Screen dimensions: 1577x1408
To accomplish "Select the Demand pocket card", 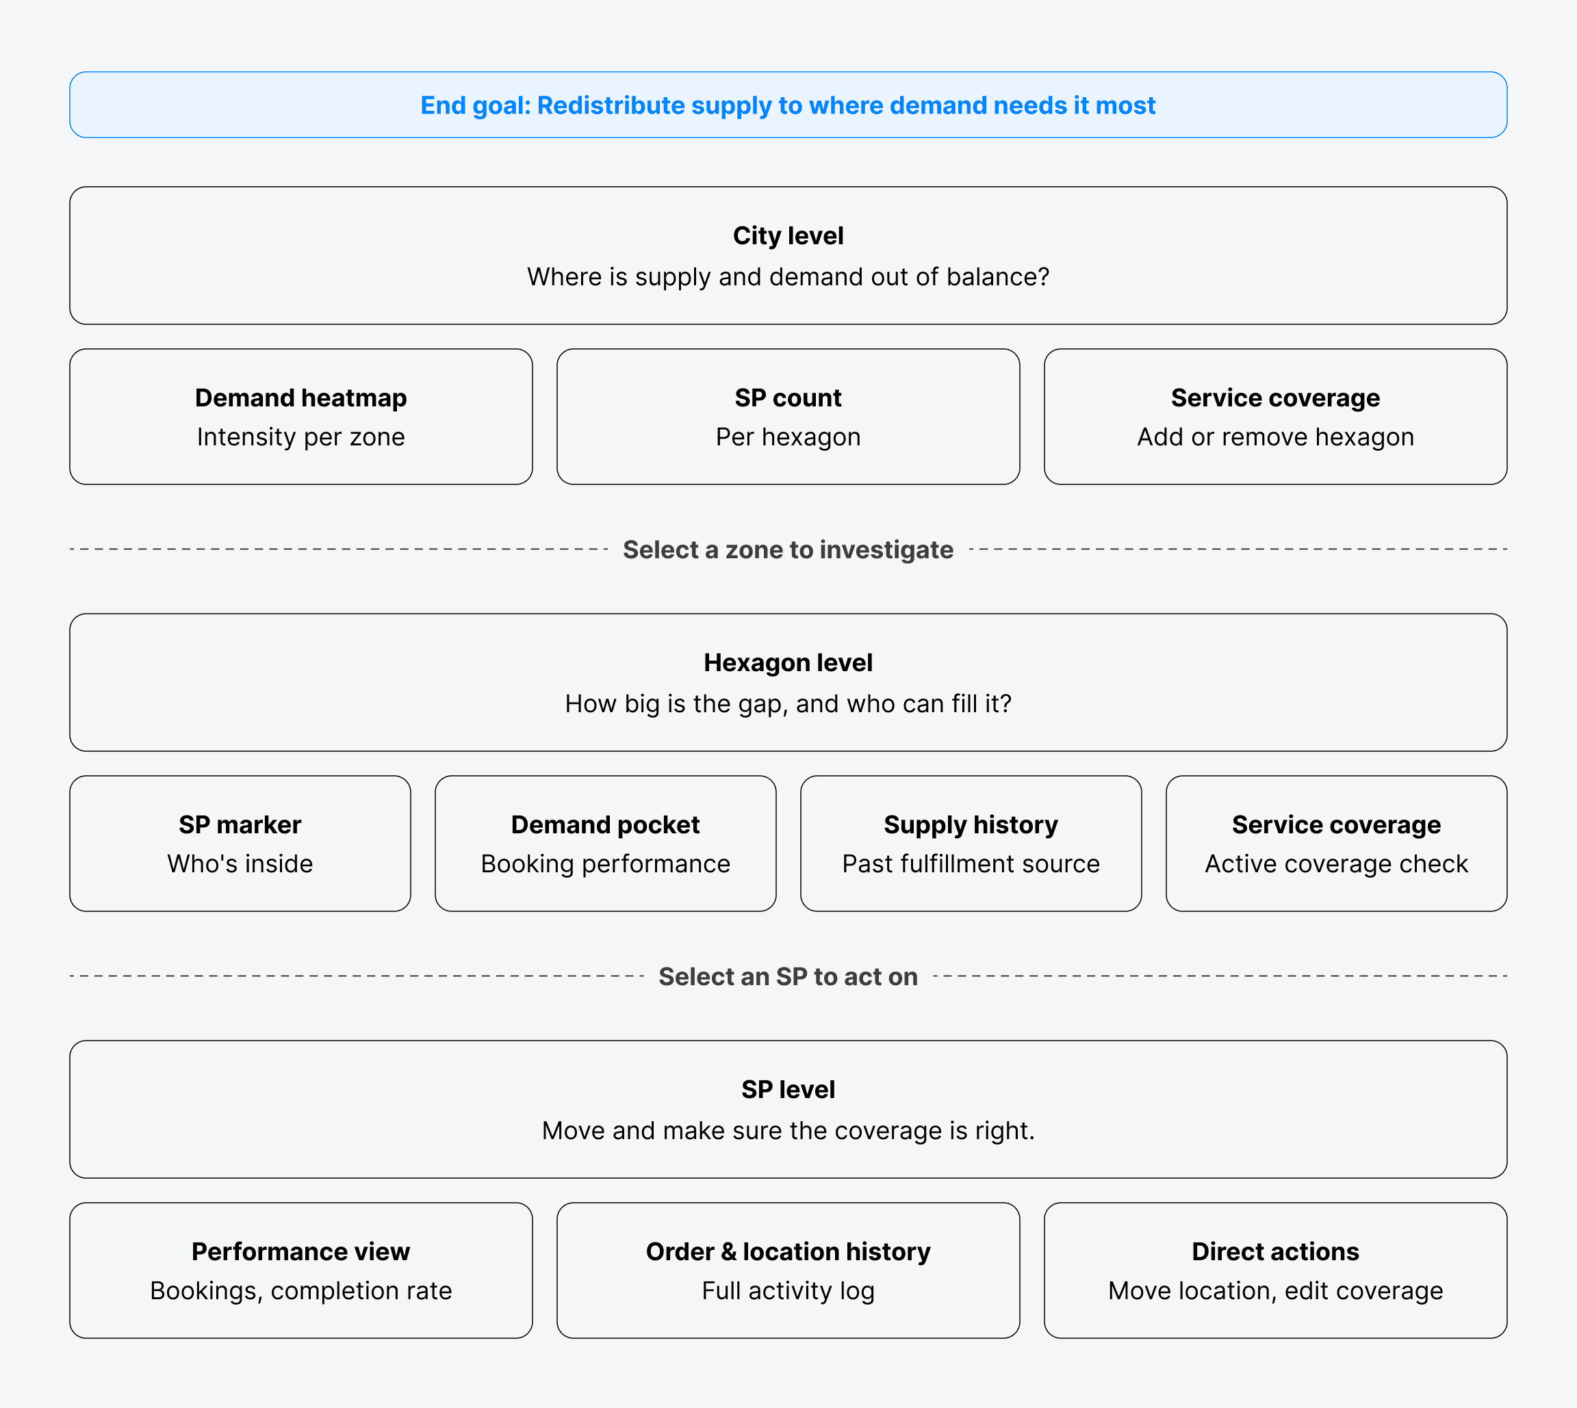I will tap(605, 844).
